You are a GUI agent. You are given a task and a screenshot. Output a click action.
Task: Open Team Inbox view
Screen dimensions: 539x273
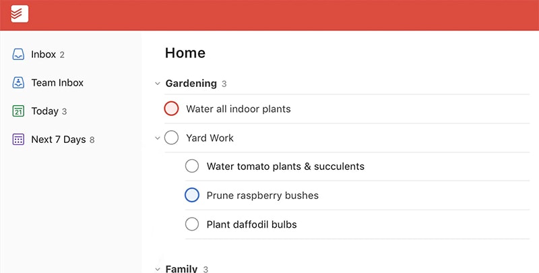[x=57, y=82]
